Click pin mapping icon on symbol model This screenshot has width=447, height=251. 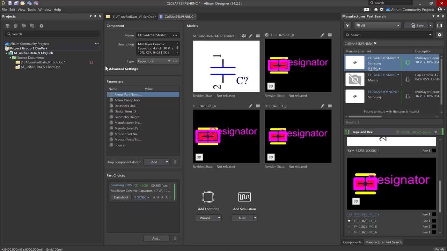point(243,36)
